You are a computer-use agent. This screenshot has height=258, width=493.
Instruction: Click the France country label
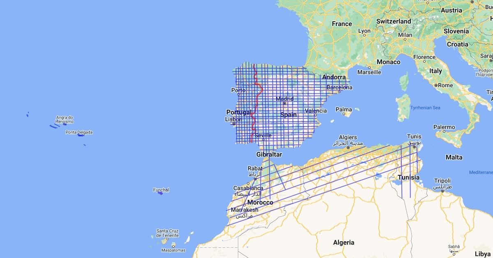pos(342,24)
